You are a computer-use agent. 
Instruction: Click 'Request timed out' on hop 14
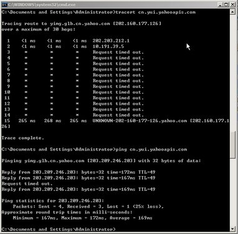[x=118, y=115]
